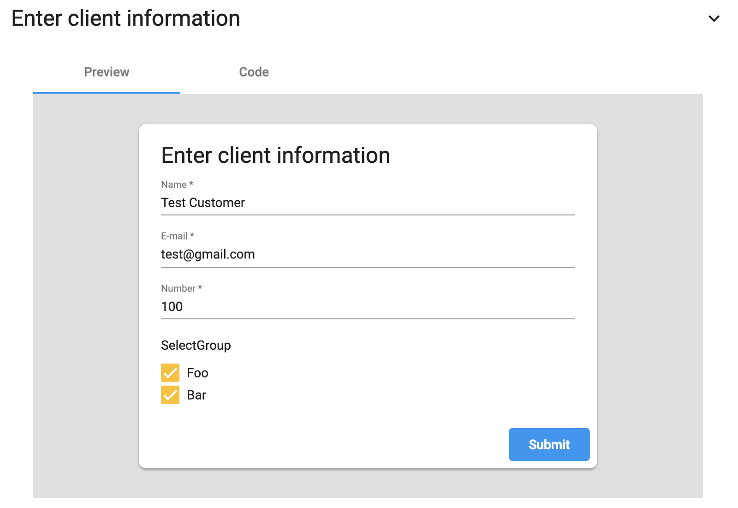The height and width of the screenshot is (508, 738).
Task: Click the gray preview background left of card
Action: [86, 295]
